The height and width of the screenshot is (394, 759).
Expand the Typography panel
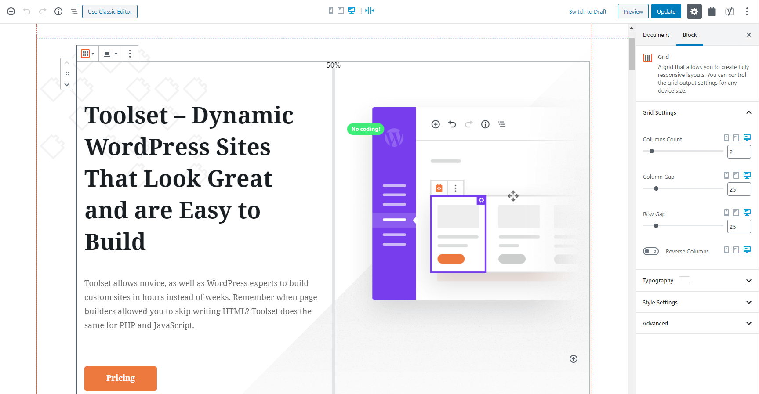(697, 280)
